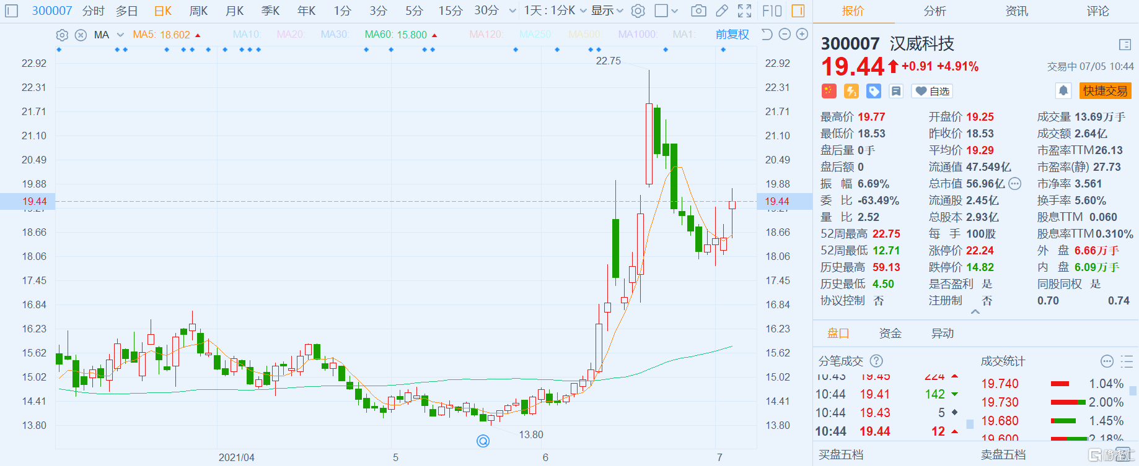
Task: Open the 资讯 news tab
Action: [1016, 11]
